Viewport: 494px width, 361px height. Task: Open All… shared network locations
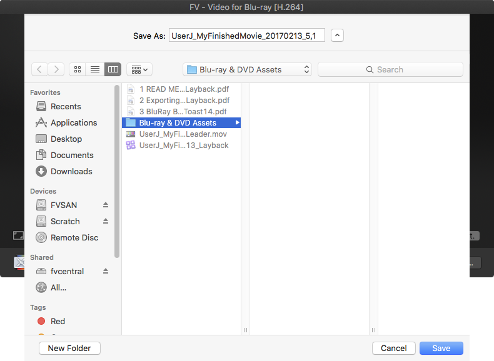(x=58, y=288)
